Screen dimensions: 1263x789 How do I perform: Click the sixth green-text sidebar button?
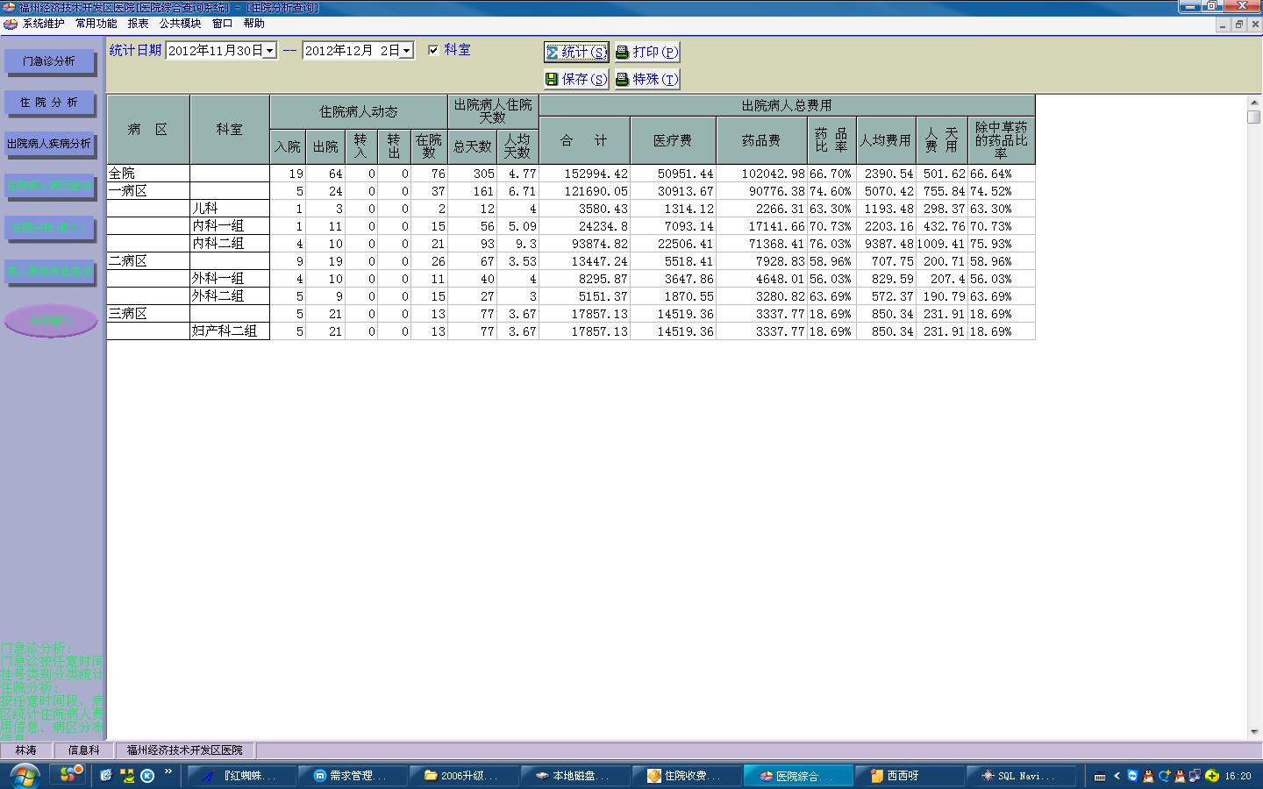point(49,272)
